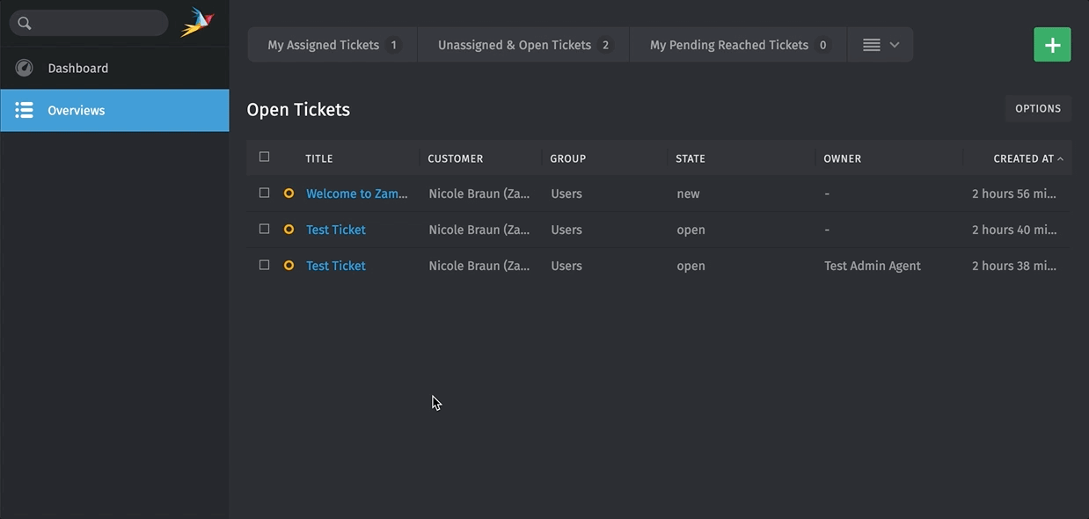This screenshot has width=1089, height=519.
Task: Click the Zammad bird logo
Action: [x=195, y=22]
